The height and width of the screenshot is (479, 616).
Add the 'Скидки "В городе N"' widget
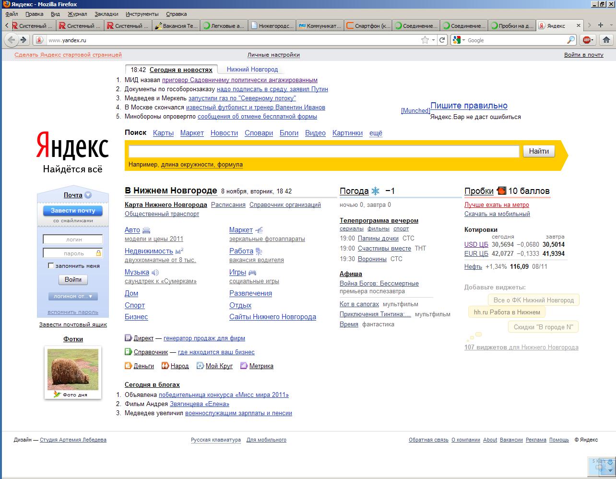coord(543,327)
